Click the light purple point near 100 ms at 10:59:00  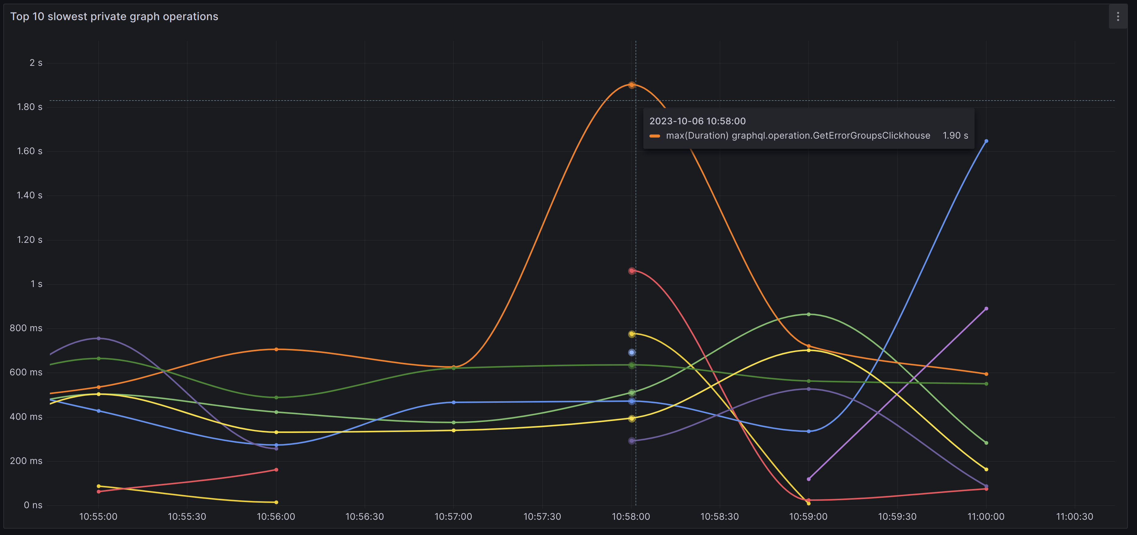click(808, 479)
